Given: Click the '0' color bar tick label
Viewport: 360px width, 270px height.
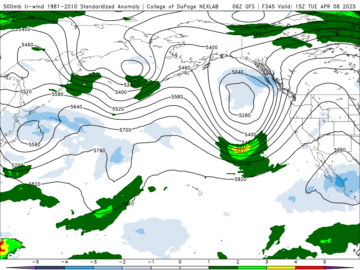Looking at the screenshot, I should (180, 262).
